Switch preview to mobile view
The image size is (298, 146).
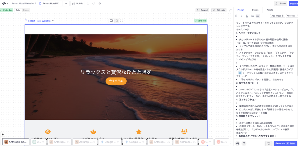click(116, 21)
